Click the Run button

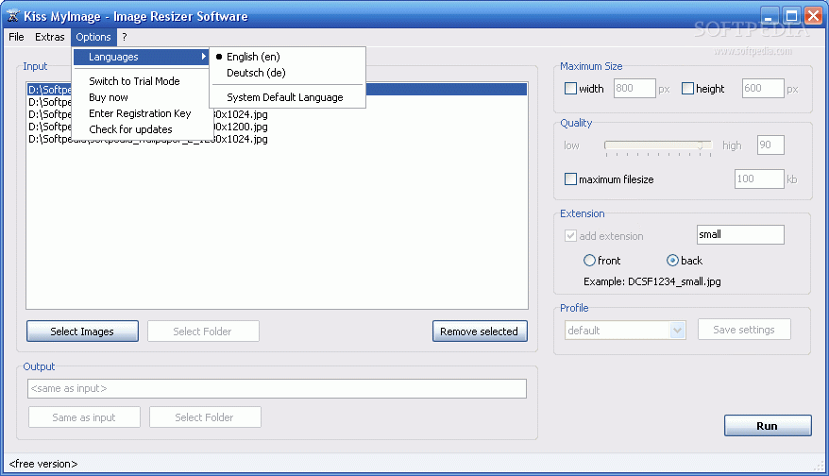point(768,426)
